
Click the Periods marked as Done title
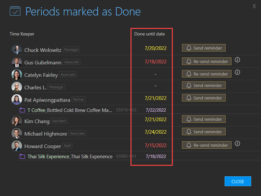(x=83, y=11)
